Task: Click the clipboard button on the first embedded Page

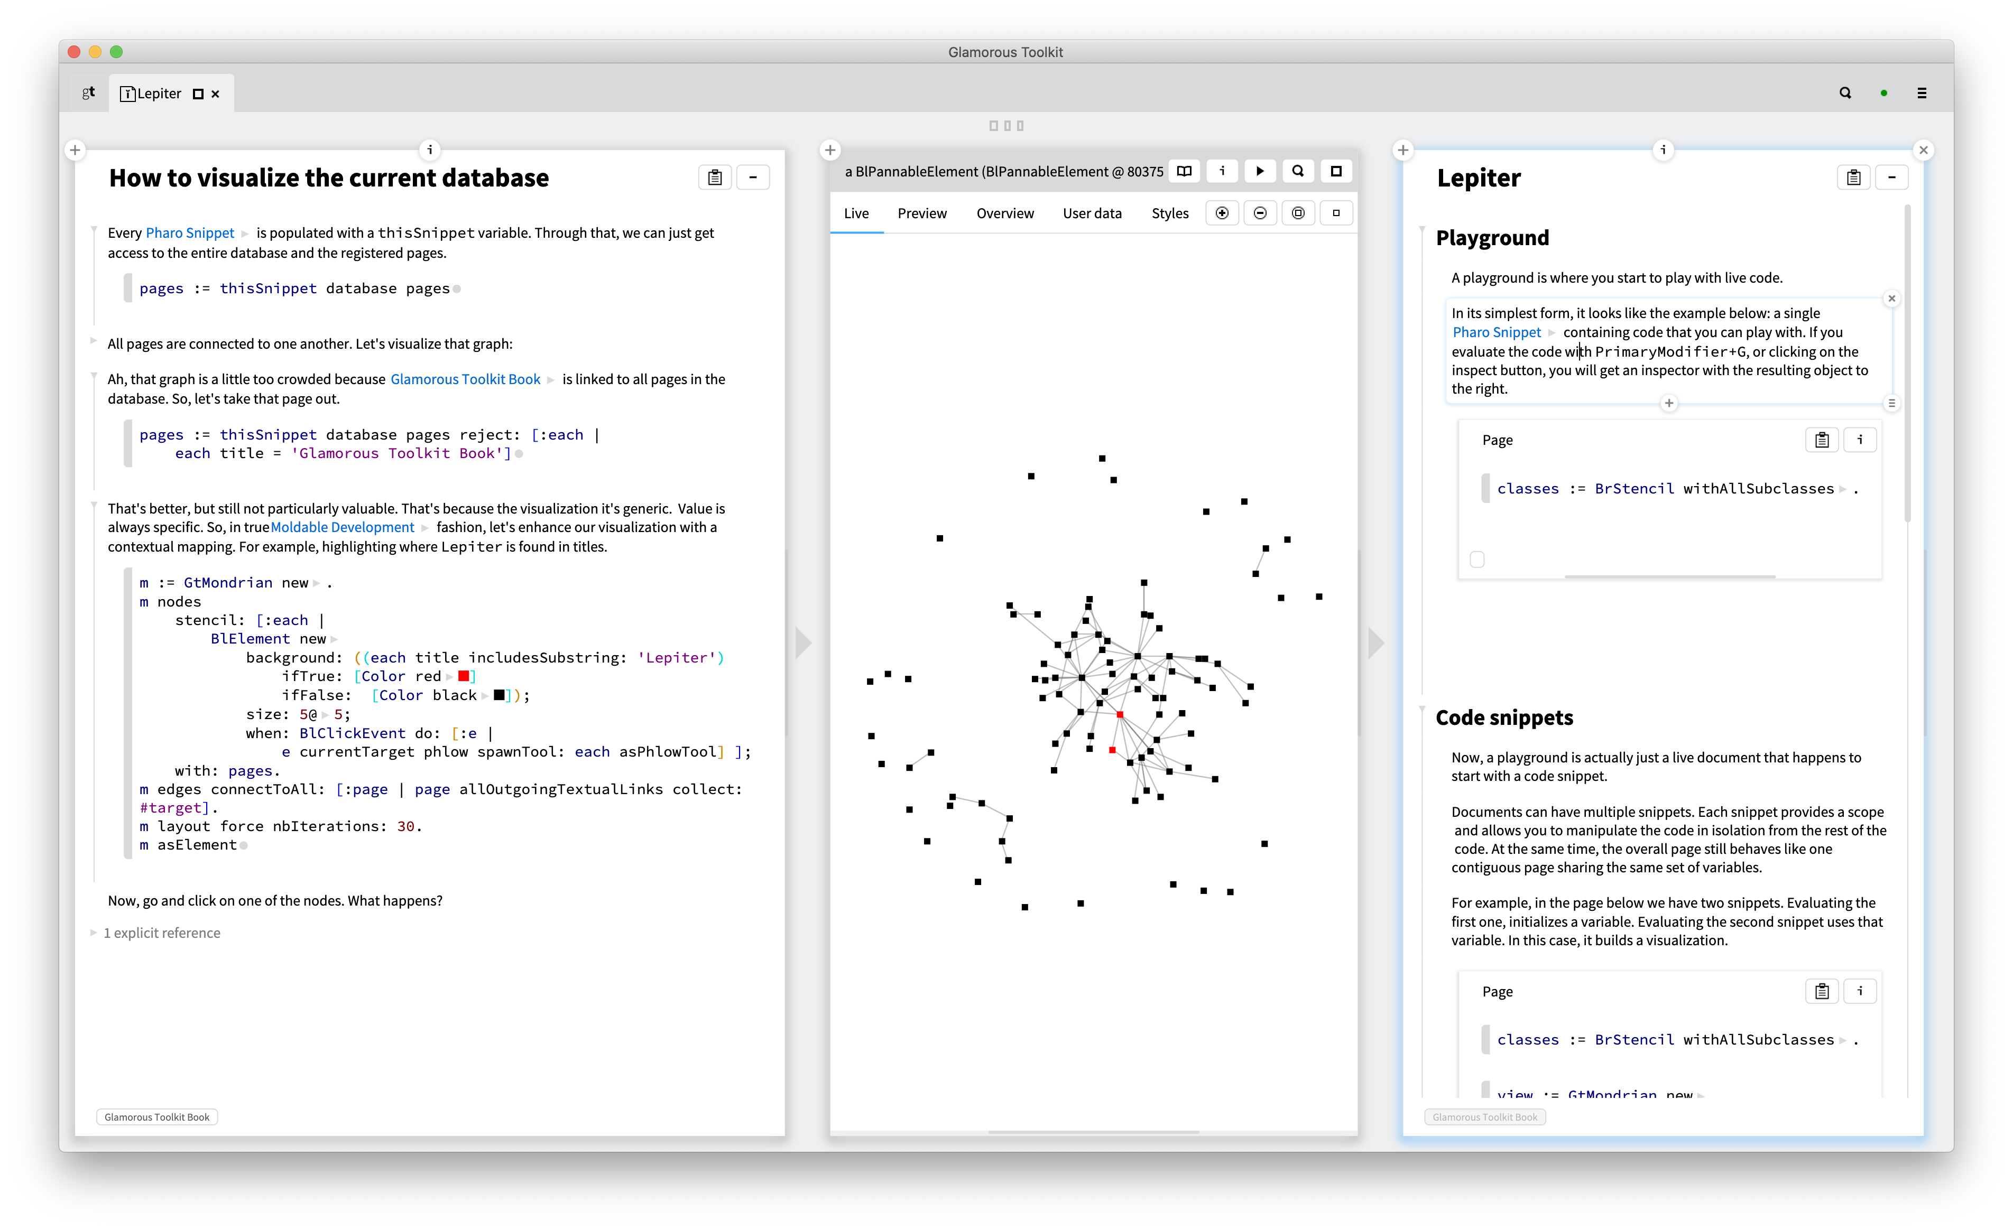Action: point(1822,440)
